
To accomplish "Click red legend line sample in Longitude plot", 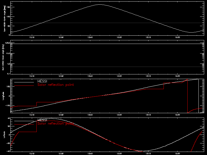I will pyautogui.click(x=24, y=86).
